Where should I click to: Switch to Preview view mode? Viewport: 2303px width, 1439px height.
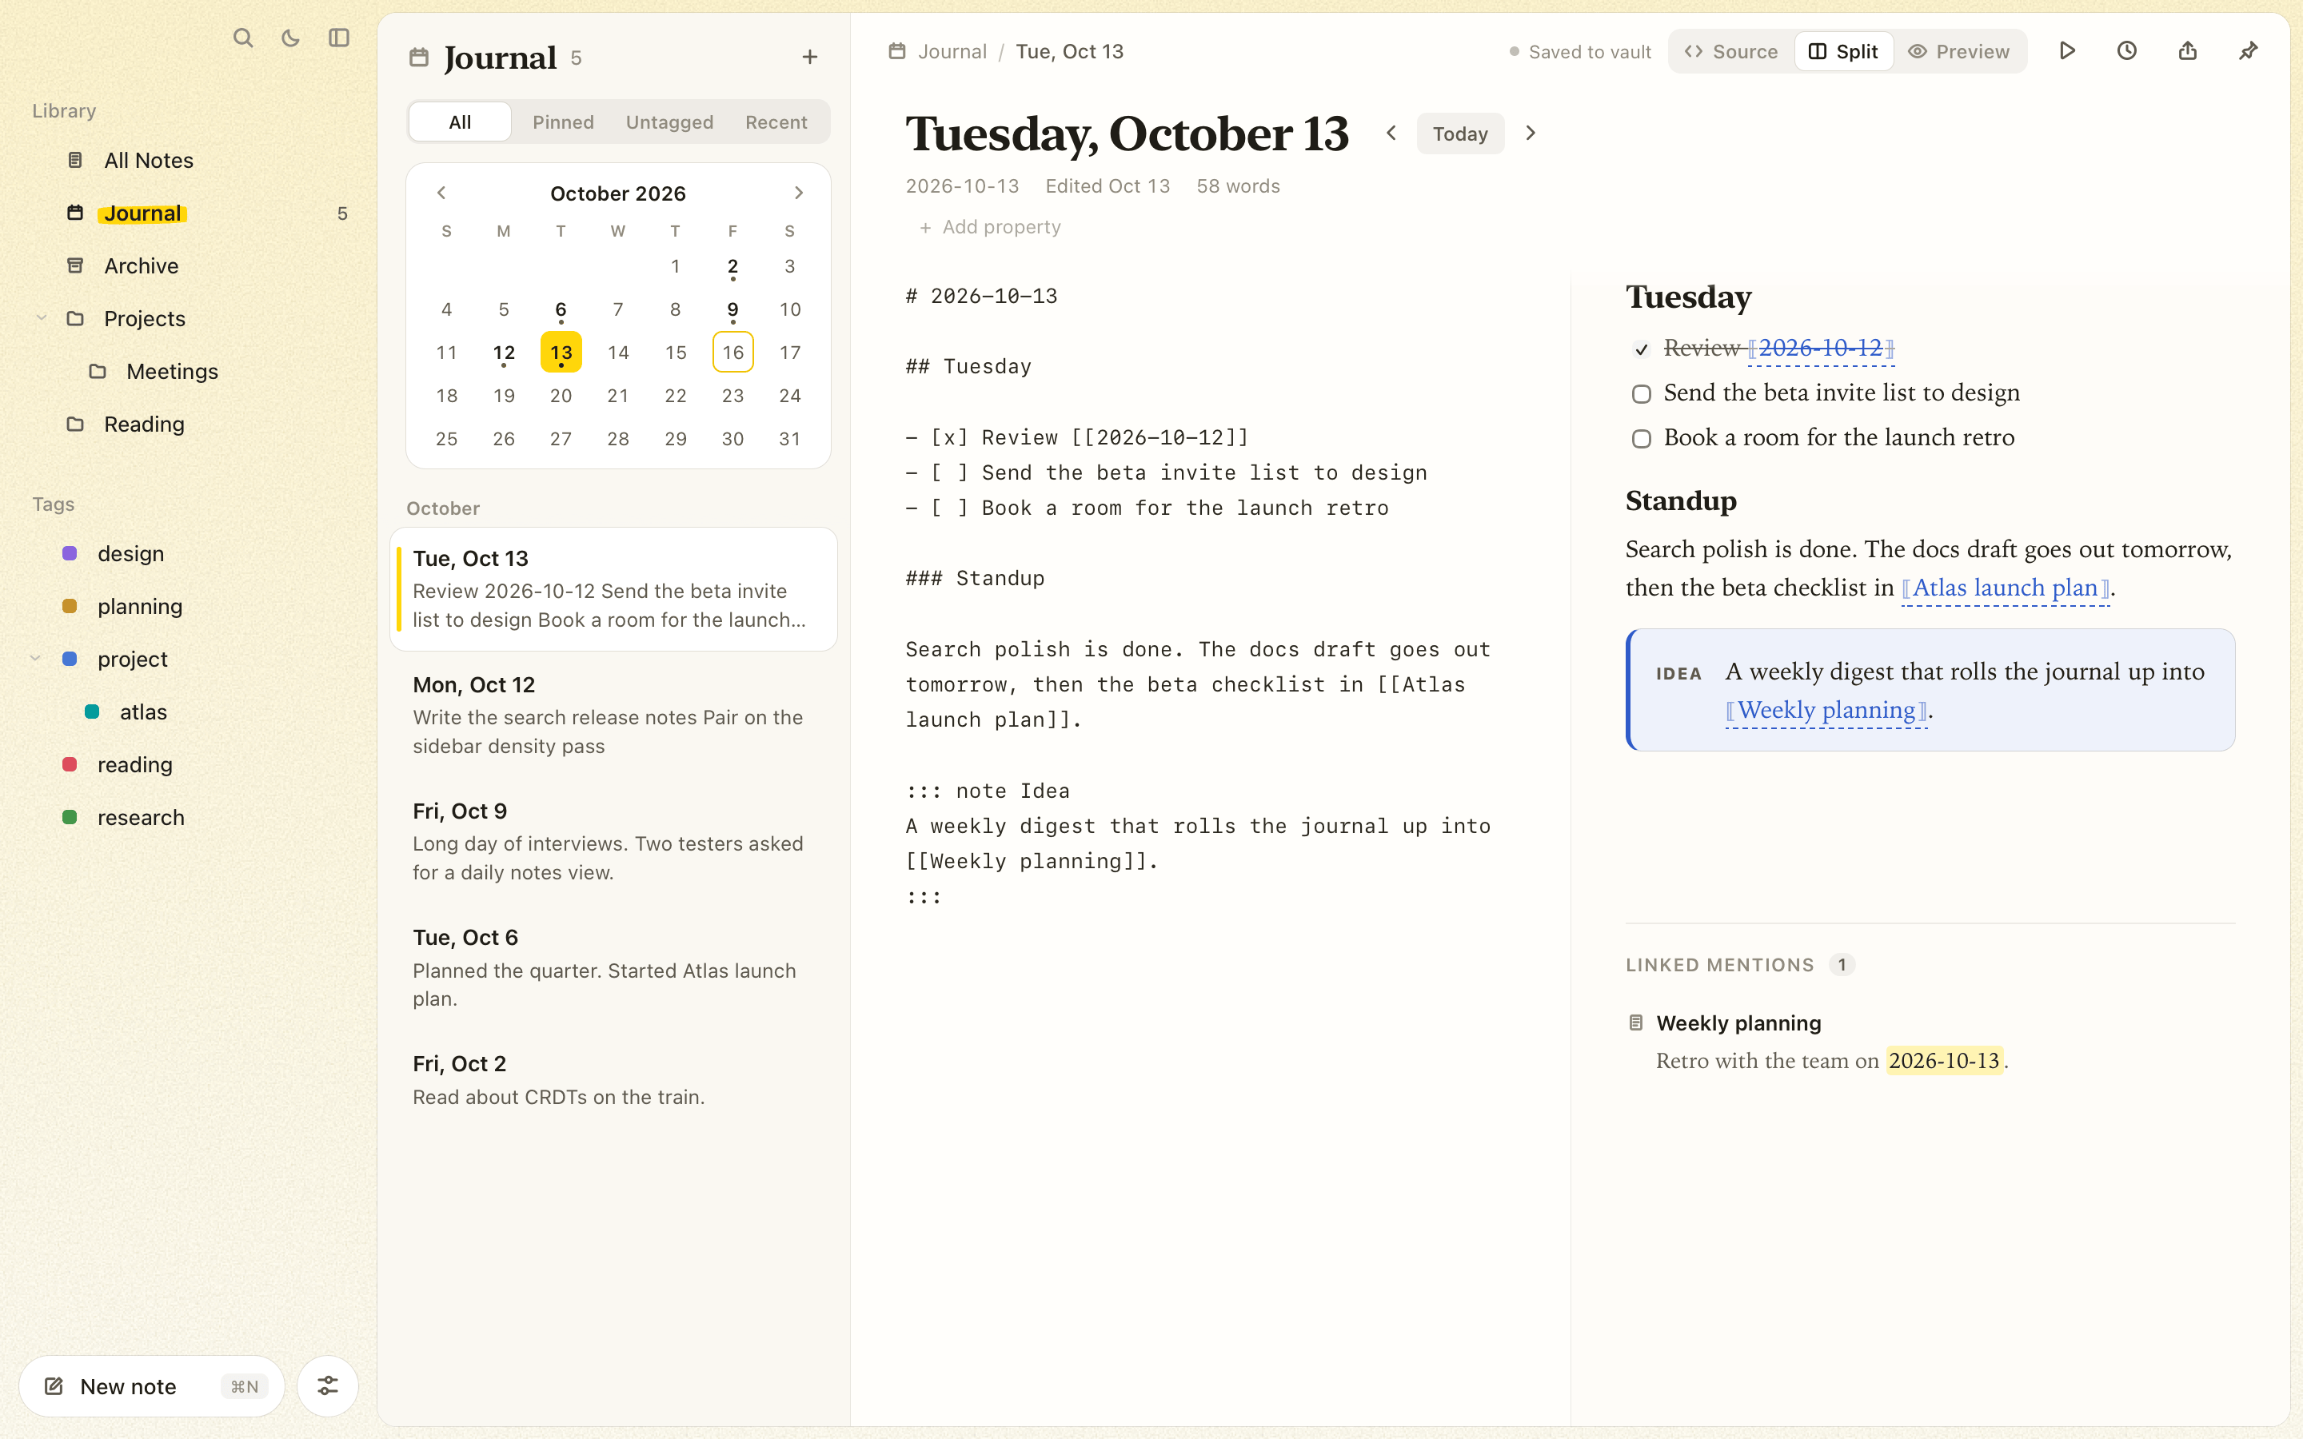coord(1959,51)
